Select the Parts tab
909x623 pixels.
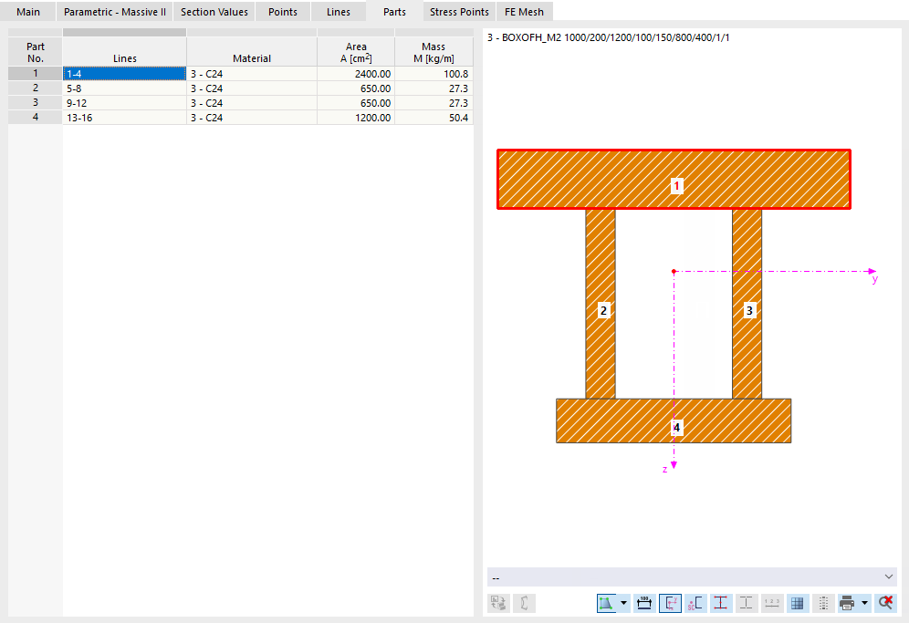pyautogui.click(x=394, y=12)
